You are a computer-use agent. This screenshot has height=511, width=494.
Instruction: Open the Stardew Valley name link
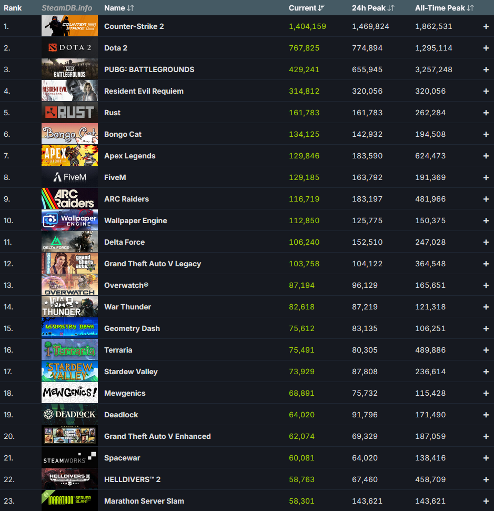(130, 372)
